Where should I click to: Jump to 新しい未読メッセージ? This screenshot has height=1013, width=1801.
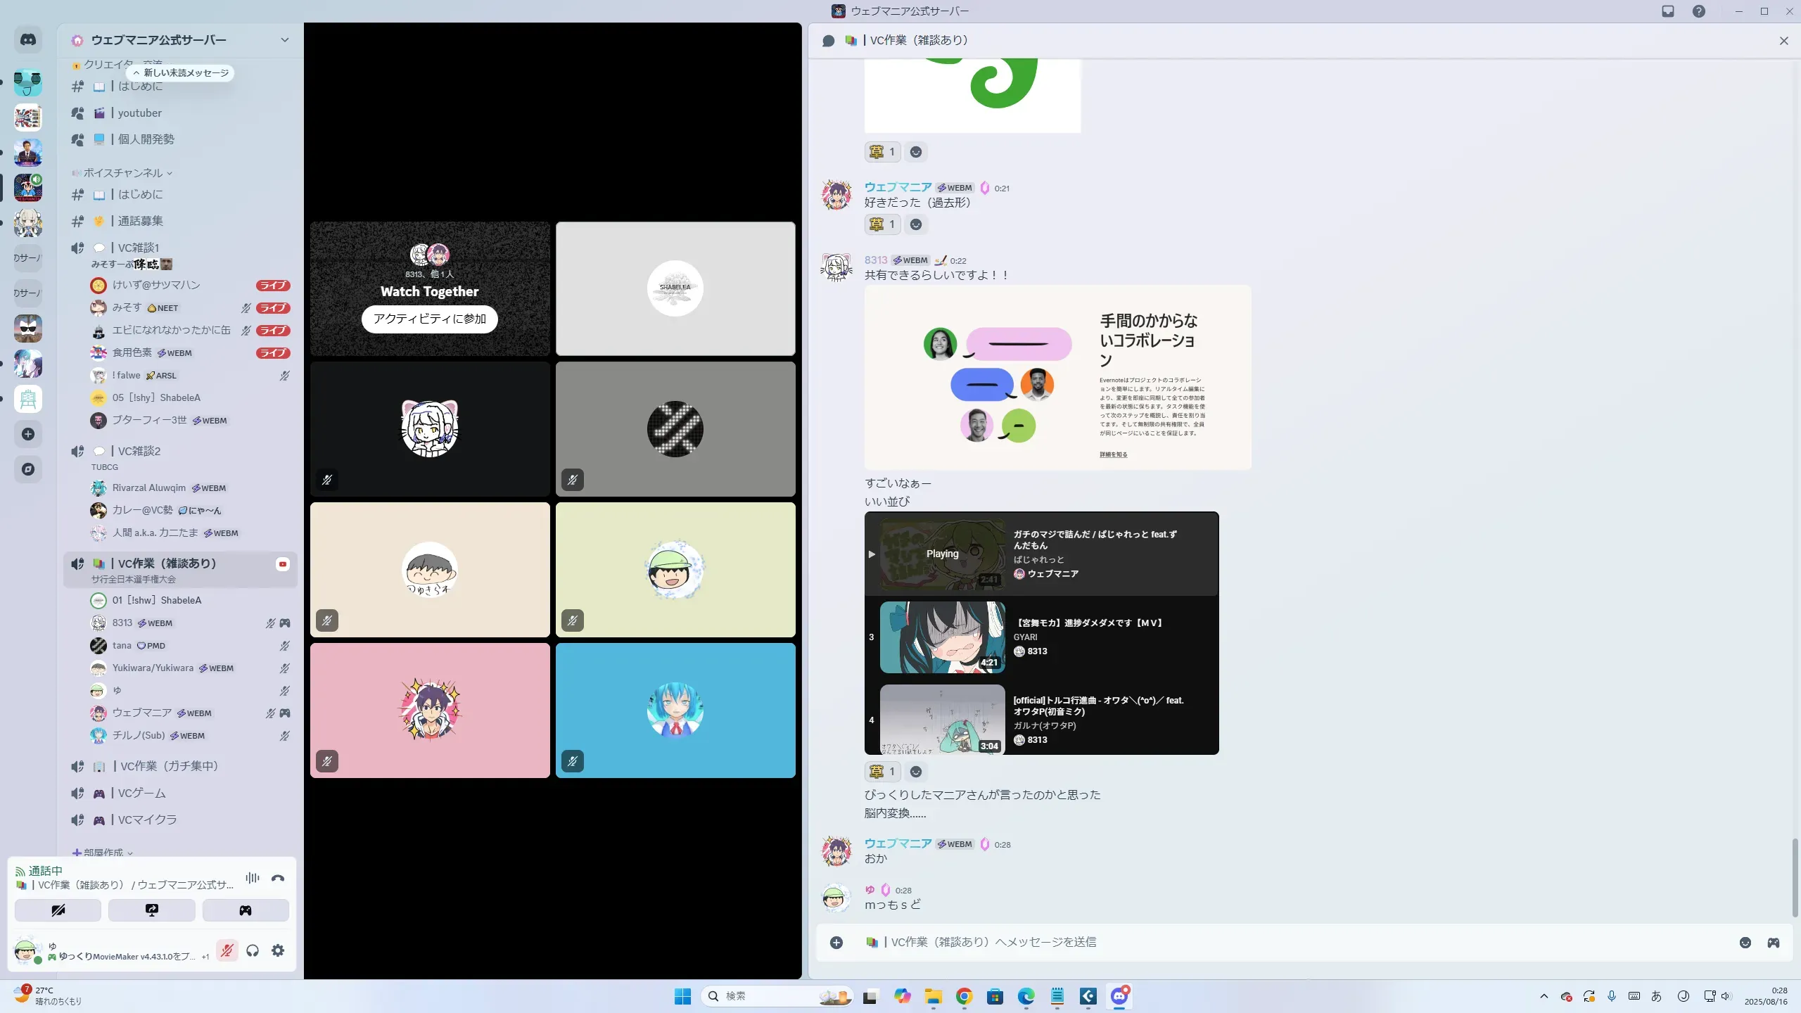pos(181,73)
